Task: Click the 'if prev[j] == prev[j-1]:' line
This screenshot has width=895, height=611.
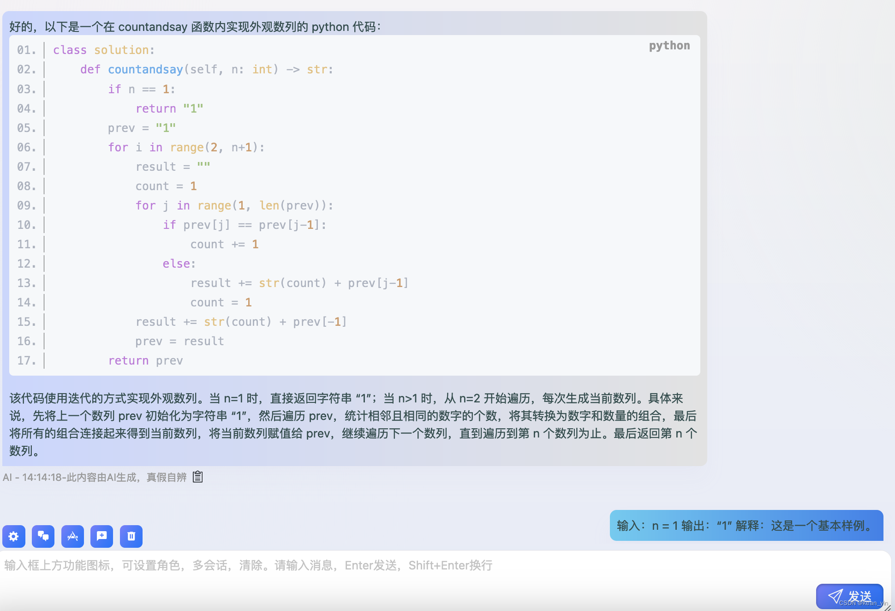Action: pyautogui.click(x=245, y=225)
